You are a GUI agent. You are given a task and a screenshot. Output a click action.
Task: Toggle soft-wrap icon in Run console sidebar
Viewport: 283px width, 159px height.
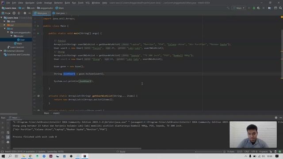(x=8, y=132)
